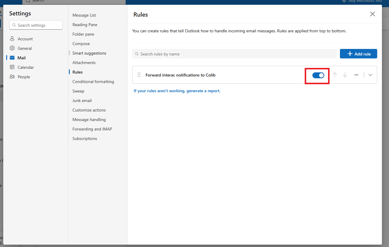
Task: Open Smart suggestions settings
Action: click(x=89, y=53)
